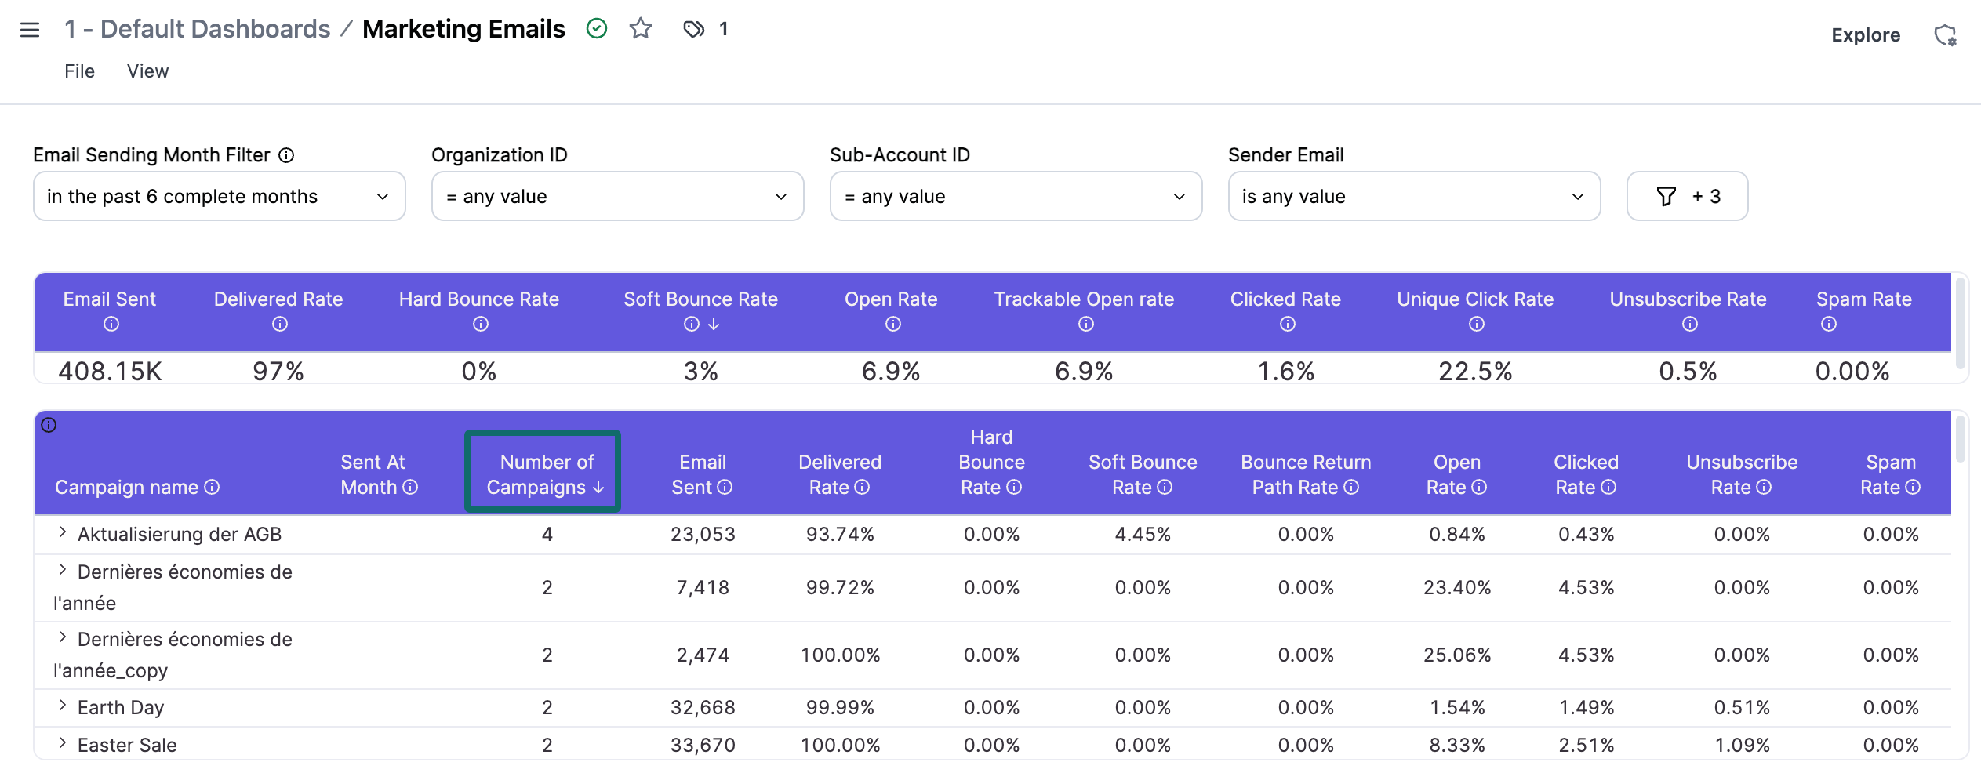The image size is (1981, 773).
Task: Click the info icon next to Email Sending Month Filter
Action: point(286,155)
